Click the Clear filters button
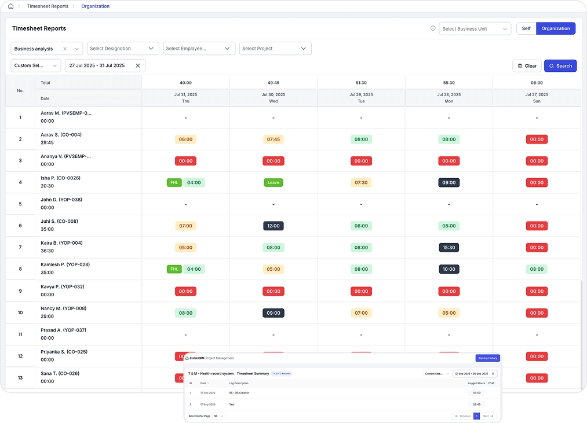 pyautogui.click(x=527, y=66)
